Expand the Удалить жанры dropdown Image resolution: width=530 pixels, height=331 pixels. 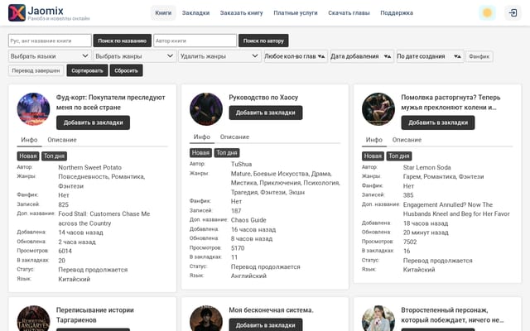pyautogui.click(x=219, y=56)
